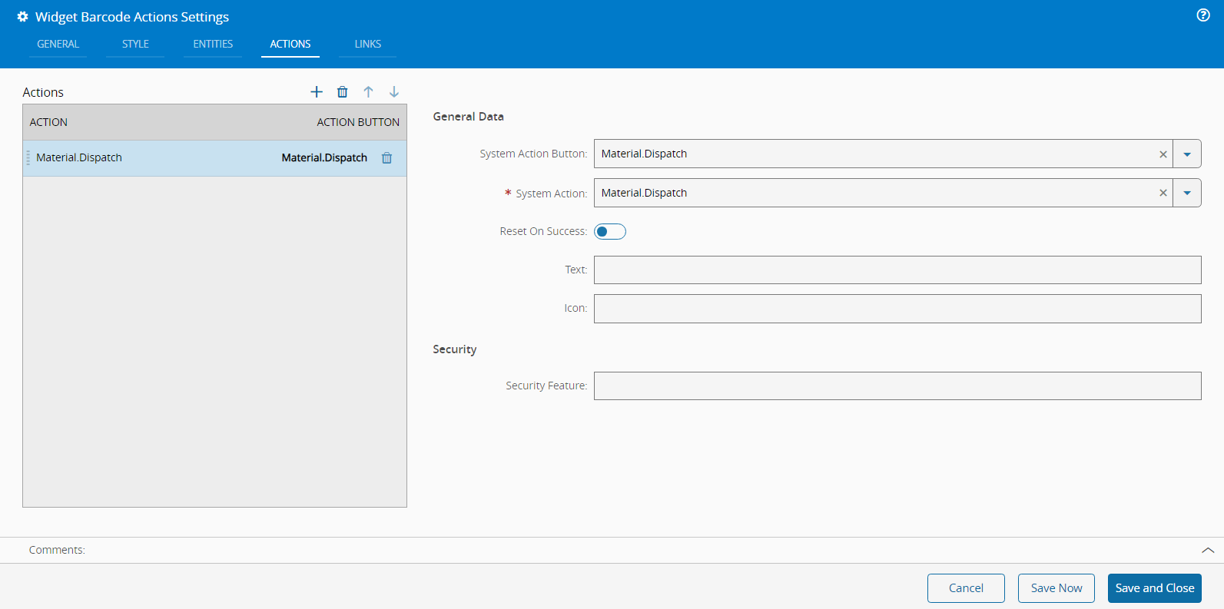1224x609 pixels.
Task: Expand System Action Button dropdown
Action: 1187,154
